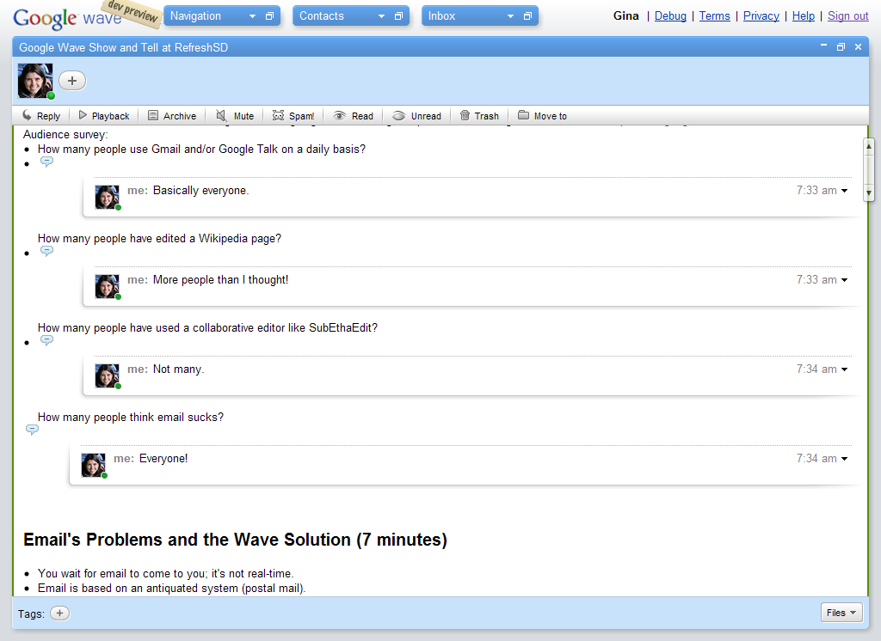Image resolution: width=881 pixels, height=641 pixels.
Task: Minimize the wave panel
Action: point(823,46)
